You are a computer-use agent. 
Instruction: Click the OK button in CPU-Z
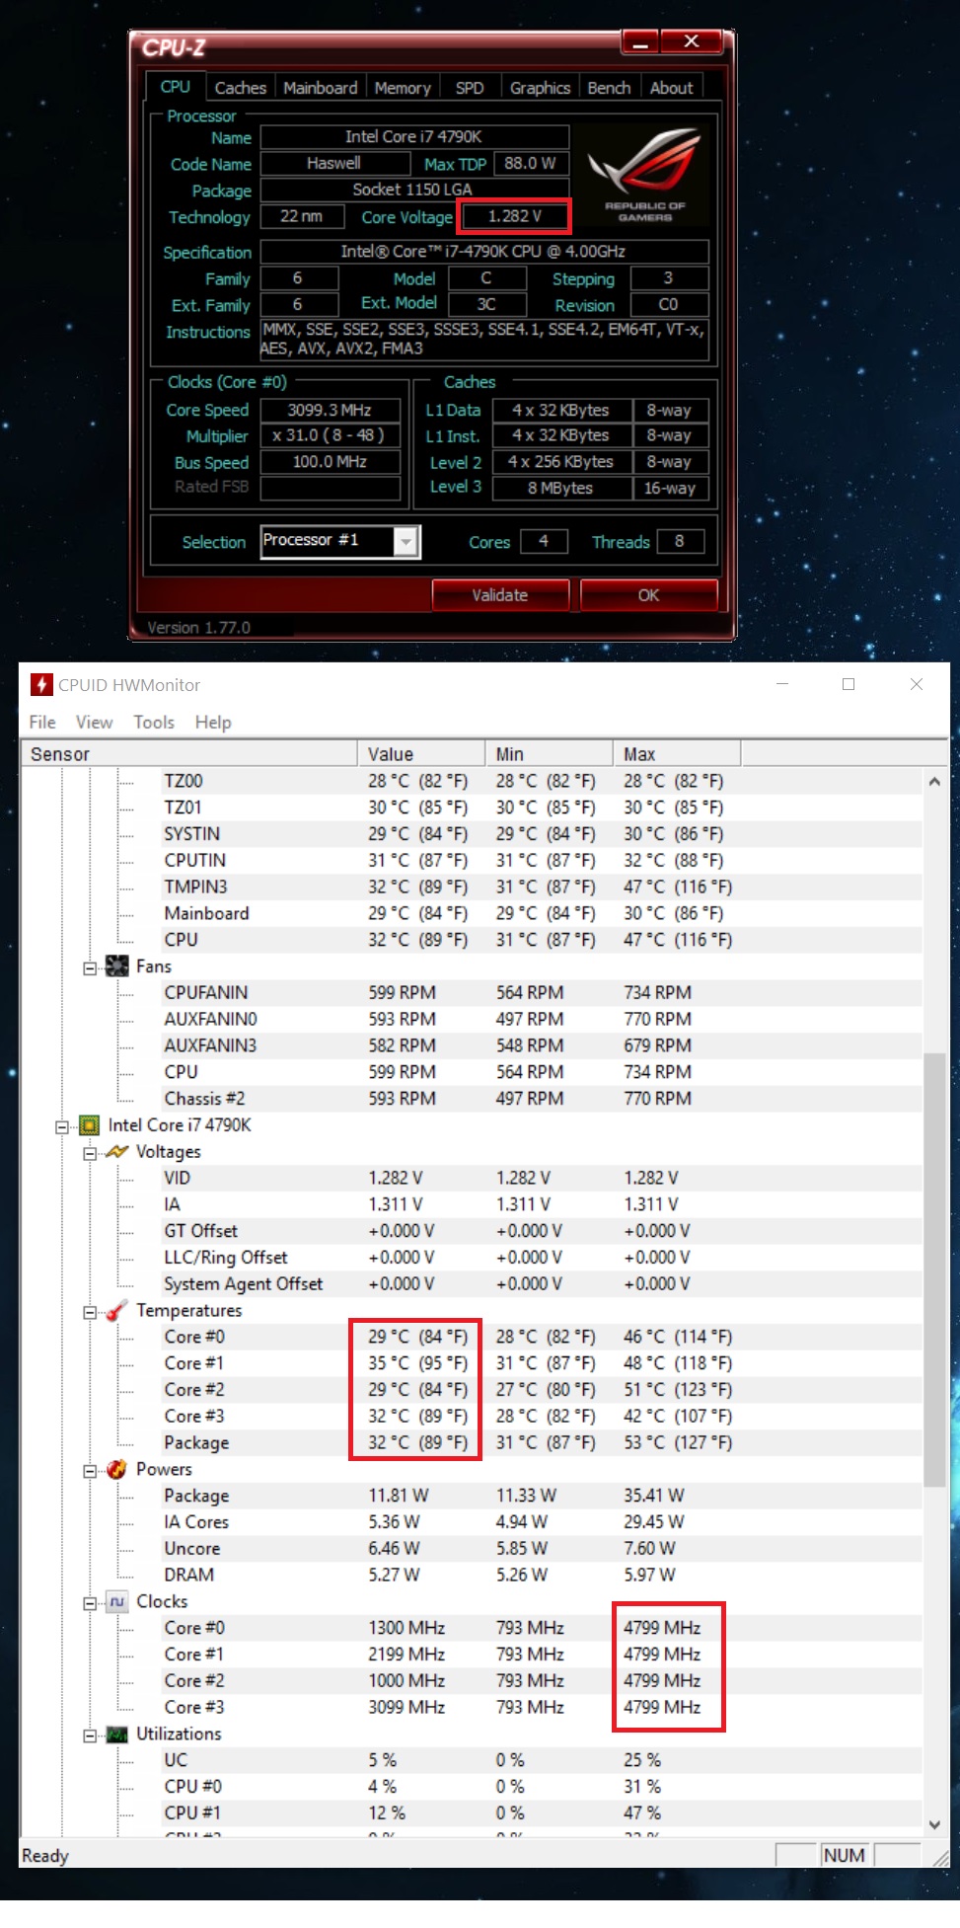tap(648, 594)
